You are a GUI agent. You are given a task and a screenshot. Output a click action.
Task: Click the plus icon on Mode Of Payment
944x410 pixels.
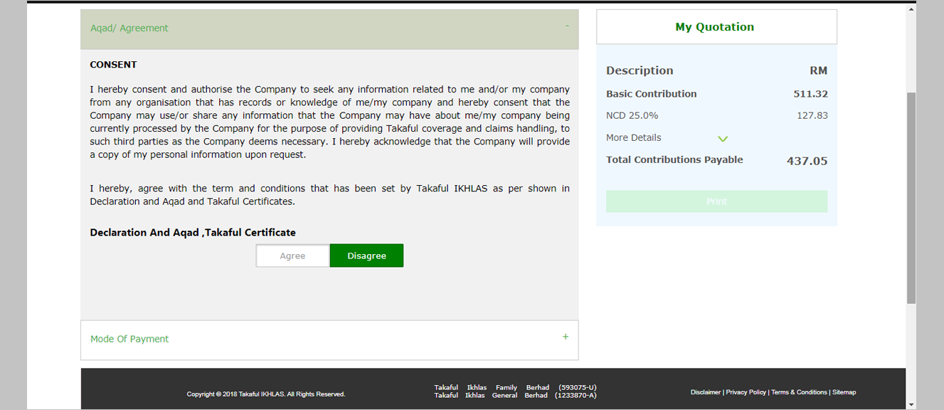click(566, 337)
